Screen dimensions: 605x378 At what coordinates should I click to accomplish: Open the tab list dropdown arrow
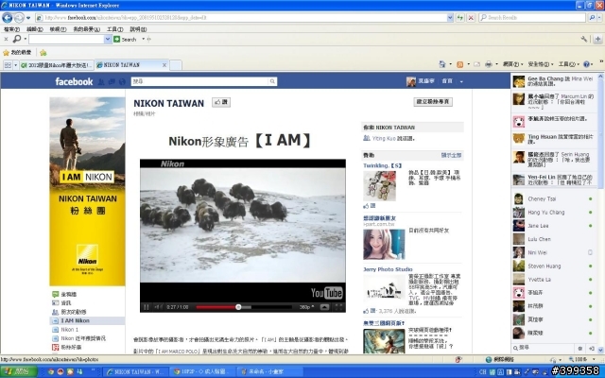tap(15, 65)
